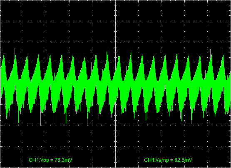The height and width of the screenshot is (168, 231).
Task: Click the bottom end of center vertical axis
Action: click(x=115, y=167)
